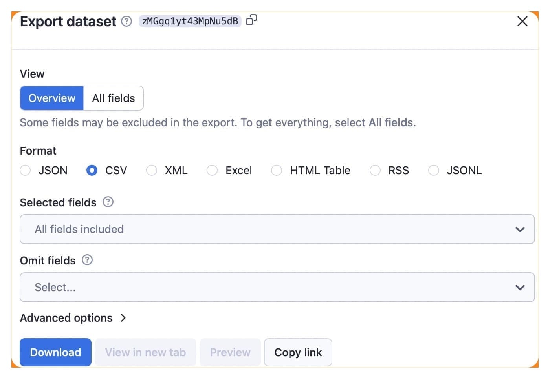Close the Export dataset dialog

[522, 22]
